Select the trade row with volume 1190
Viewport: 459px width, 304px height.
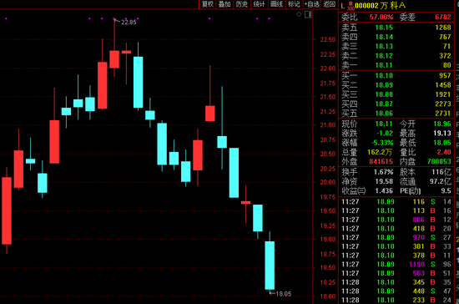396,265
